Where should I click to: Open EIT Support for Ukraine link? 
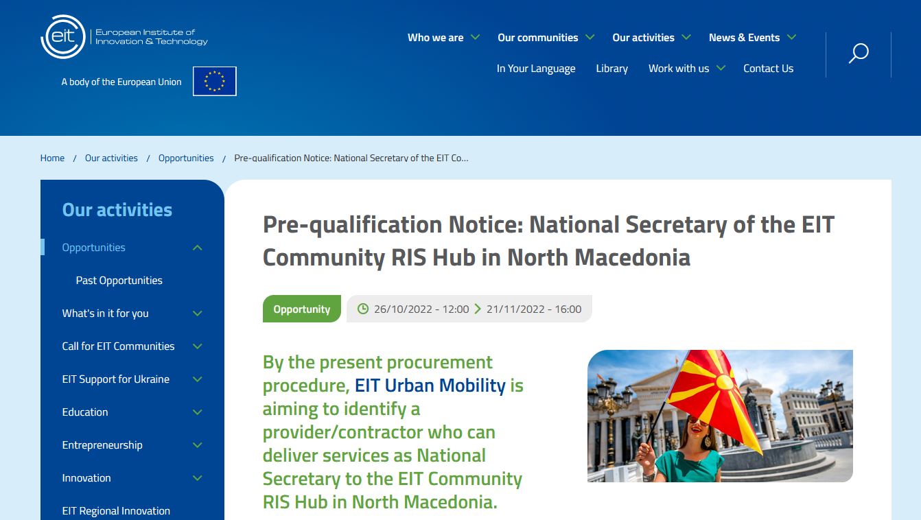pyautogui.click(x=115, y=379)
